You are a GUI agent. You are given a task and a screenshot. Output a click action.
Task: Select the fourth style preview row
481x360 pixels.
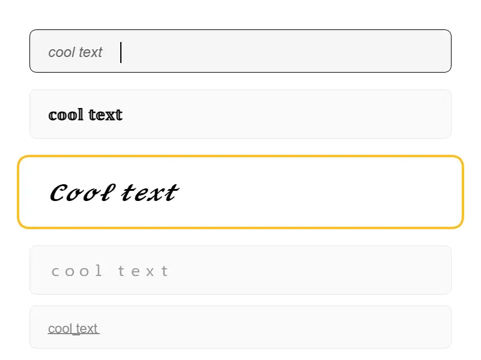click(x=240, y=270)
